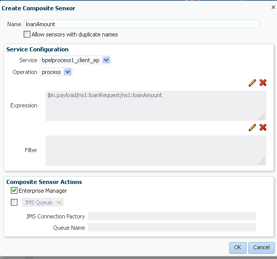
Task: Uncheck the Enterprise Manager checkbox
Action: pos(14,191)
